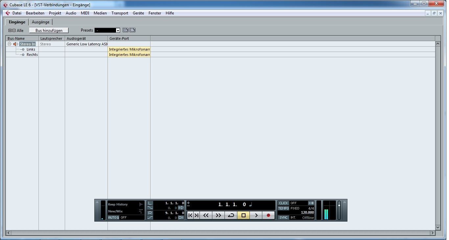Go to next marker in transport

(196, 215)
